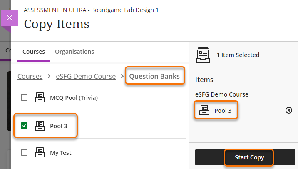Select the Courses tab
298x169 pixels.
coord(34,52)
